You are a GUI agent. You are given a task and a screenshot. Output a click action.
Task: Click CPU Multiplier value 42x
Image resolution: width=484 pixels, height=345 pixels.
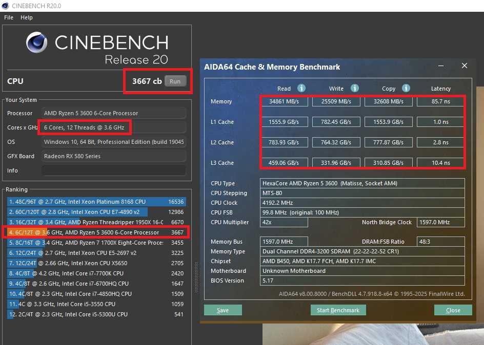pos(284,222)
